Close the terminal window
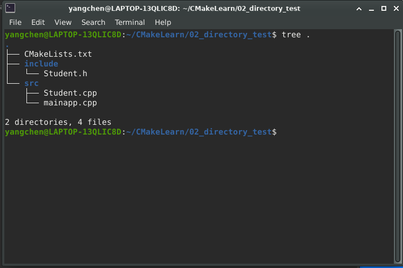 395,9
